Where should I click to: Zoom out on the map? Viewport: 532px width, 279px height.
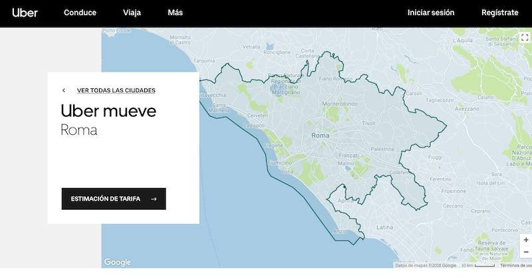point(526,252)
